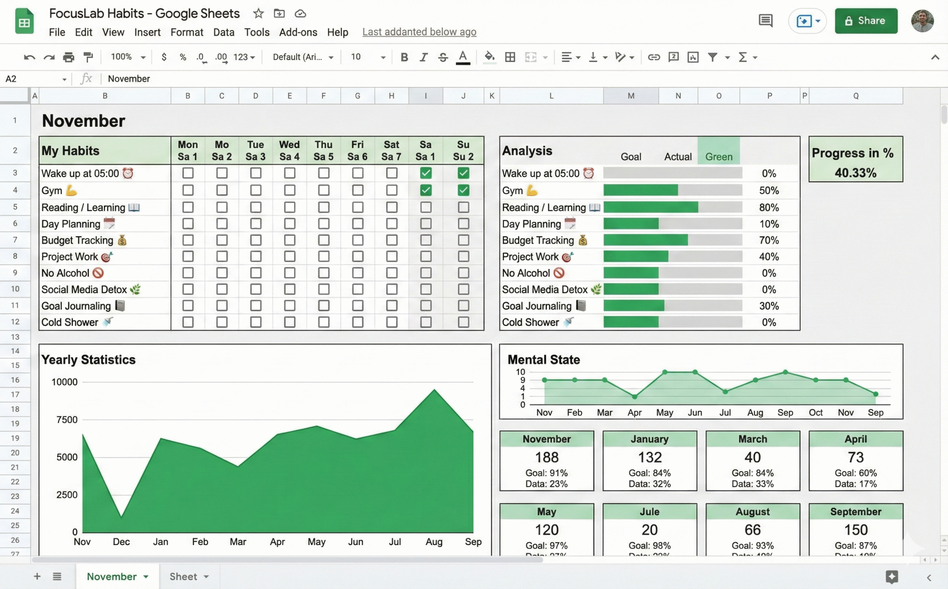
Task: Open the 123 number format dropdown
Action: click(x=244, y=57)
